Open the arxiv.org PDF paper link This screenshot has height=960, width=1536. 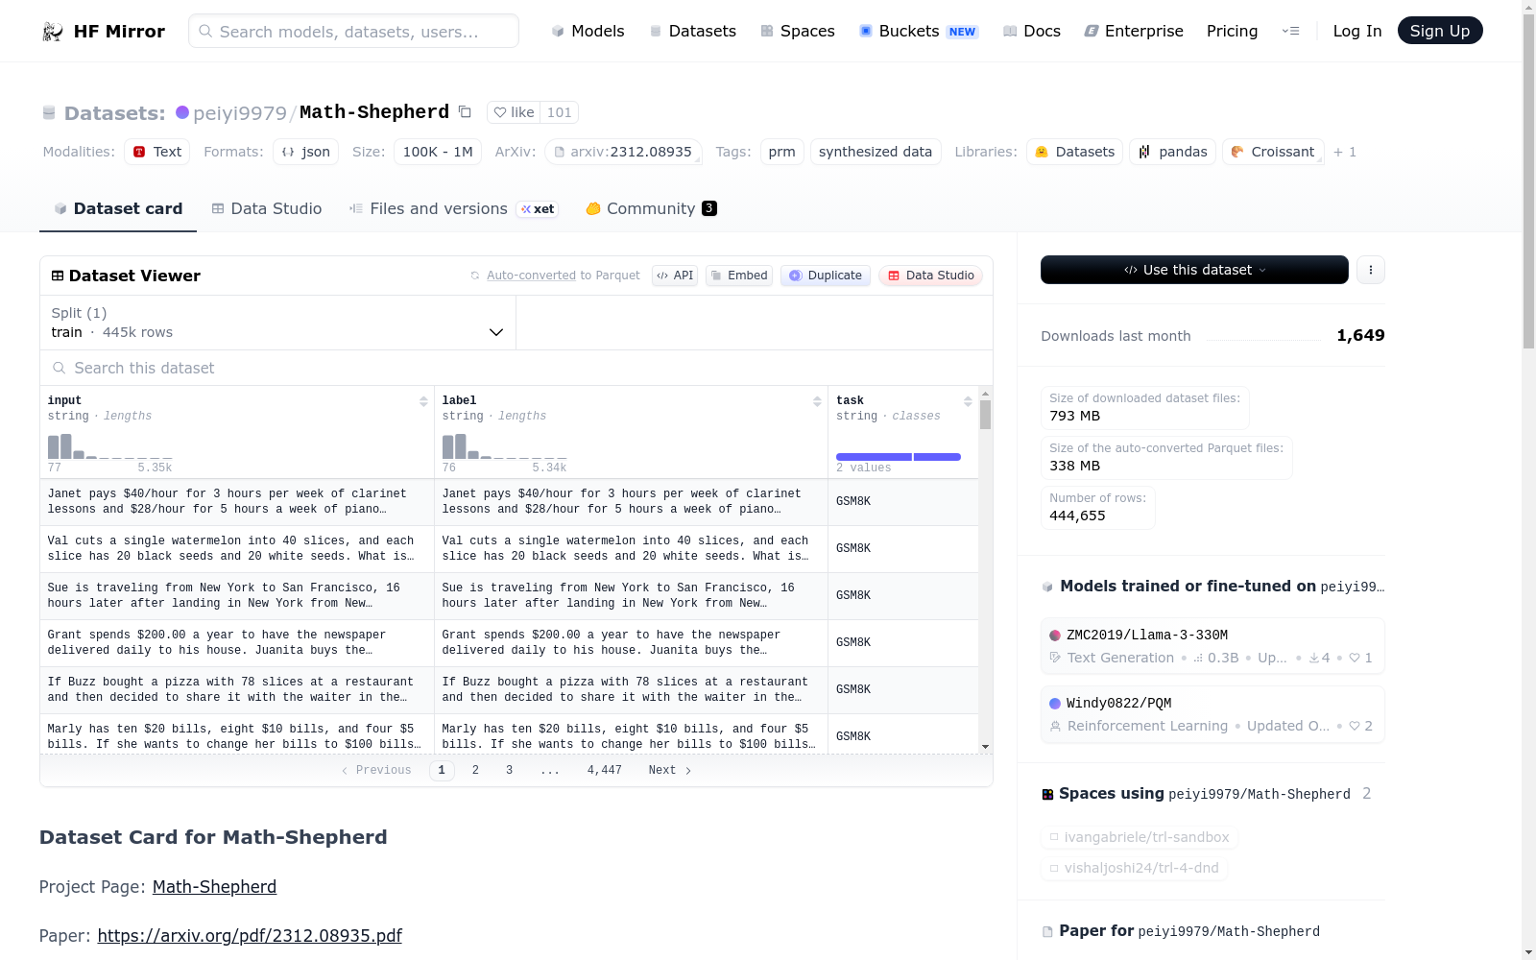(250, 936)
